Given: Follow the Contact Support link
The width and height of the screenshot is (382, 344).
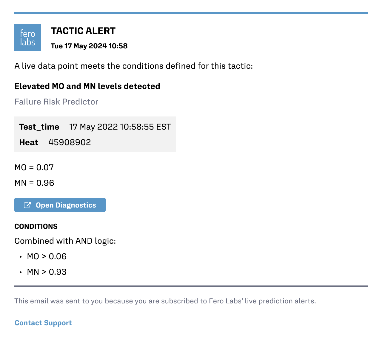Looking at the screenshot, I should tap(43, 323).
